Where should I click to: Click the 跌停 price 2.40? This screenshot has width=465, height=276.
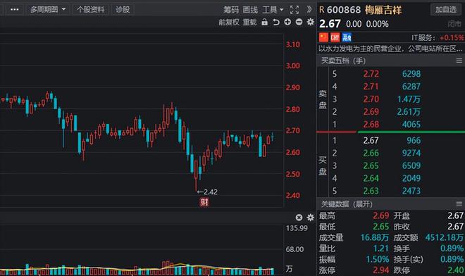pyautogui.click(x=456, y=270)
